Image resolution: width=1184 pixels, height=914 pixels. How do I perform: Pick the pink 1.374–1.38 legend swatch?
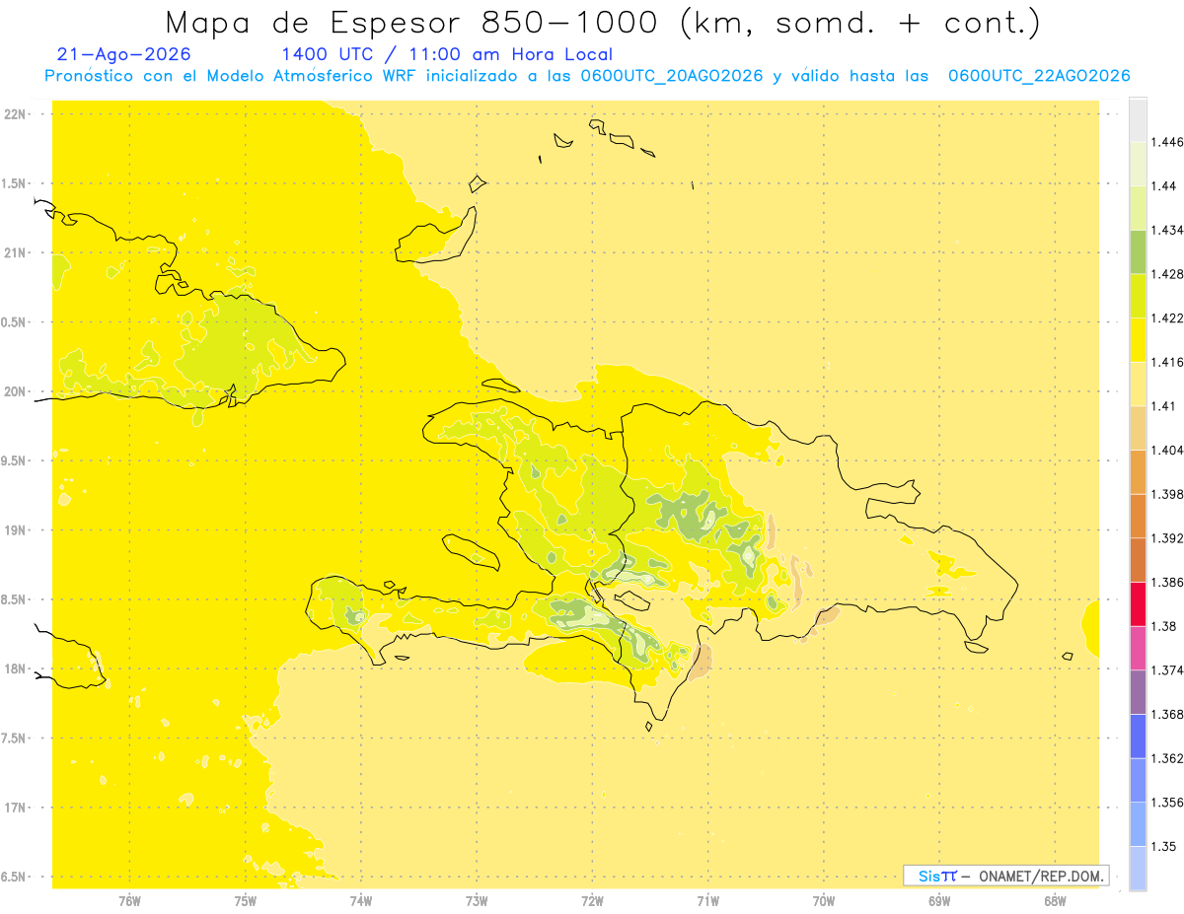[x=1138, y=648]
